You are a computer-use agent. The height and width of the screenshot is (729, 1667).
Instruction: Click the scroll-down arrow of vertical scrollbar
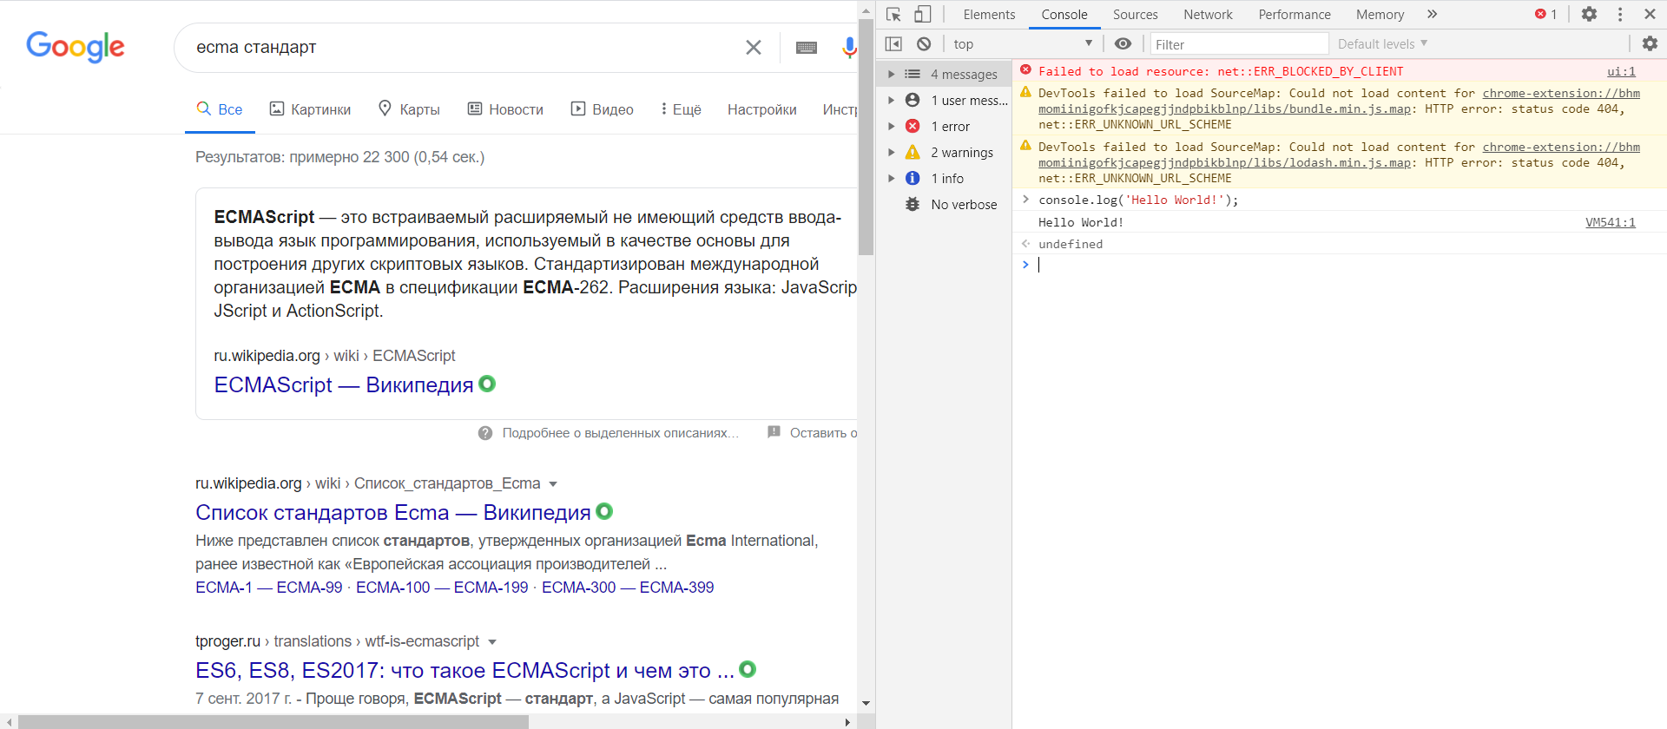866,703
